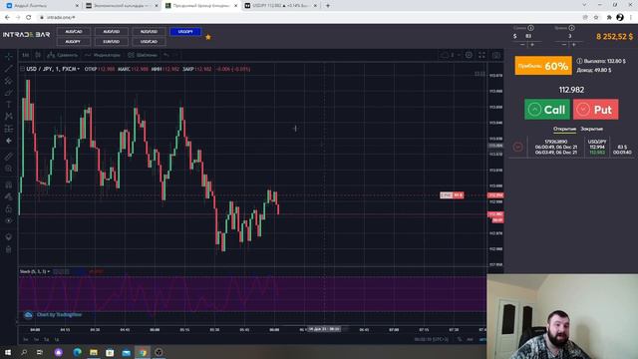Viewport: 638px width, 359px height.
Task: Toggle fullscreen chart mode
Action: coord(481,56)
